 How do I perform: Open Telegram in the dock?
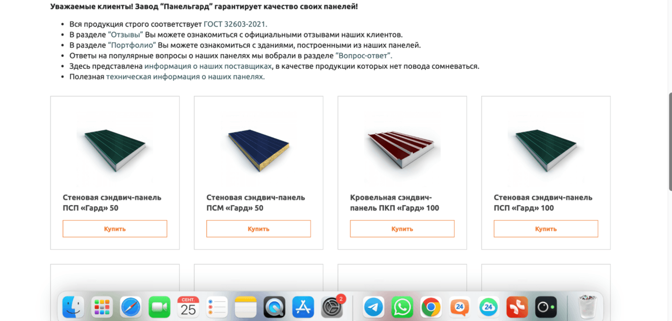374,307
